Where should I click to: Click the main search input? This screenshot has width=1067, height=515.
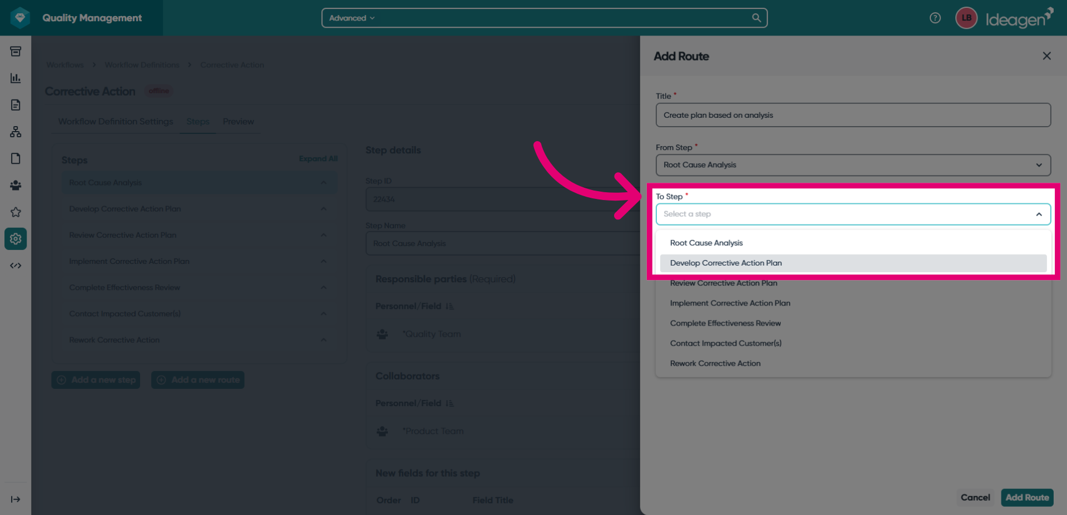(x=561, y=18)
